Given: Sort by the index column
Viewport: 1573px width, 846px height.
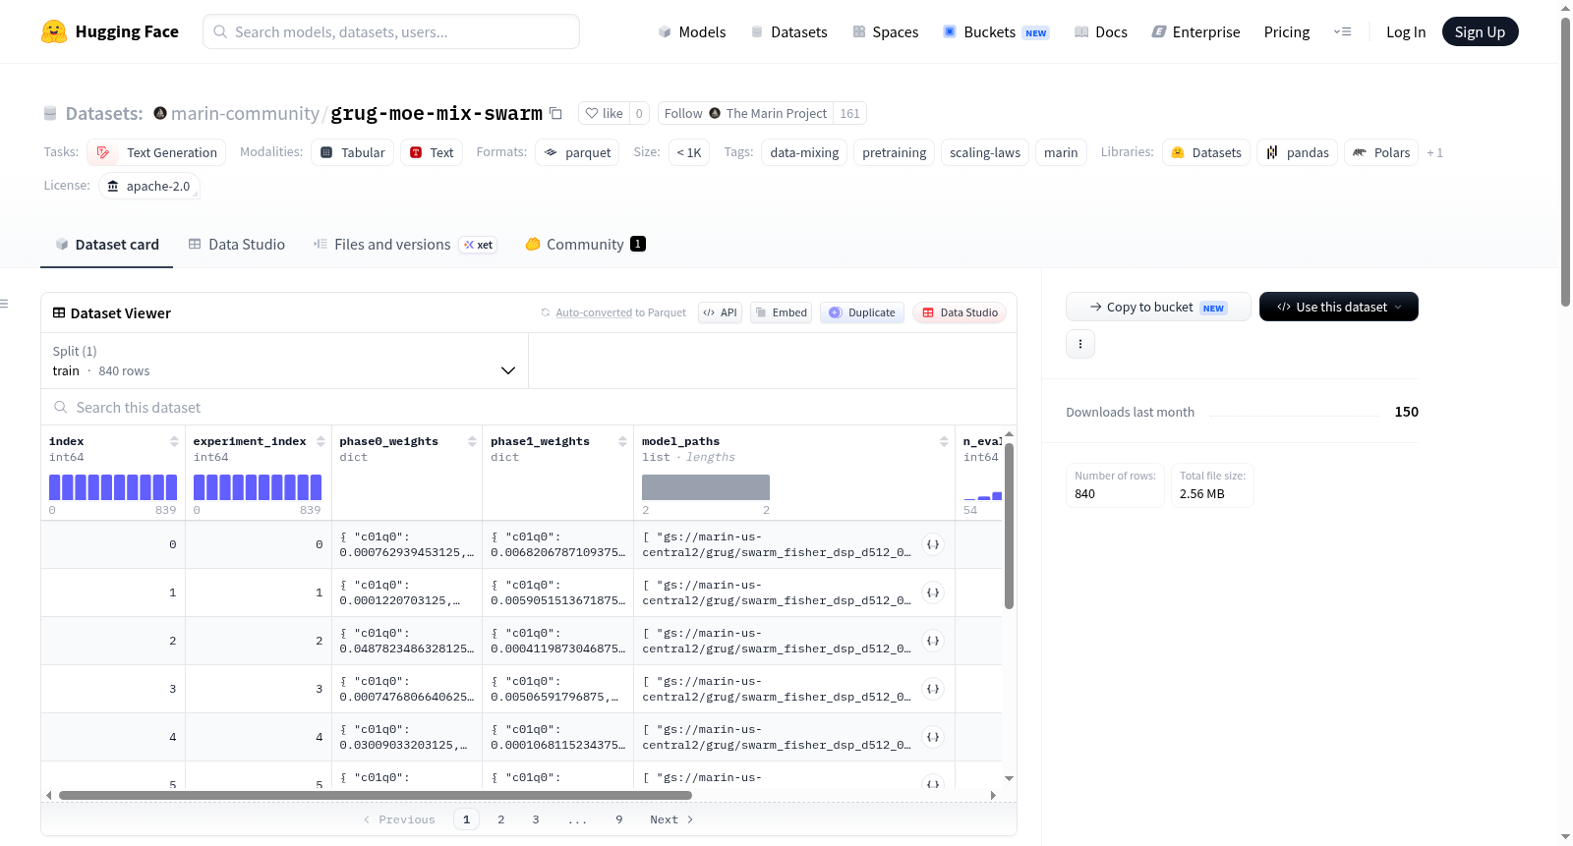Looking at the screenshot, I should (174, 441).
